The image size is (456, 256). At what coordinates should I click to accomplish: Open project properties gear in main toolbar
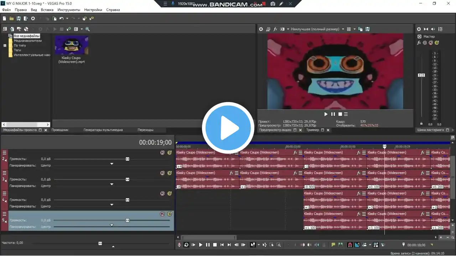[x=33, y=18]
